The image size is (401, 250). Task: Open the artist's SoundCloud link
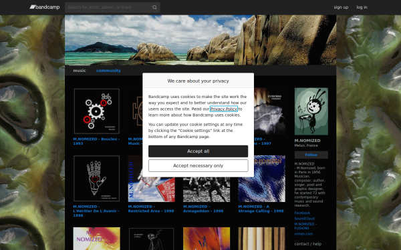point(304,219)
